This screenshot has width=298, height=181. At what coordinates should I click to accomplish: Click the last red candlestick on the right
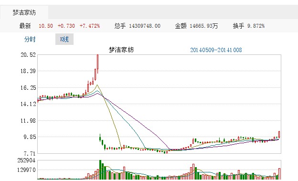point(279,135)
